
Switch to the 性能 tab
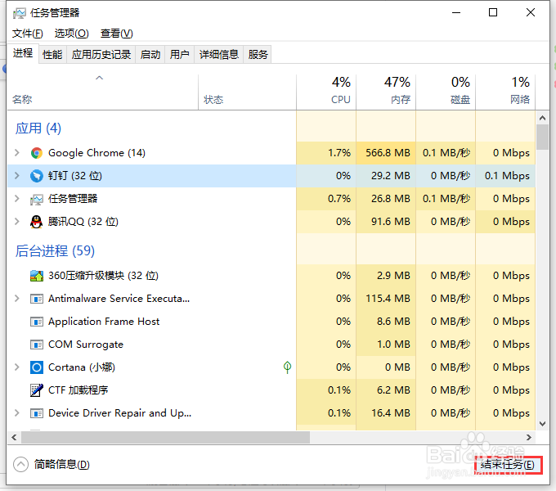coord(52,55)
